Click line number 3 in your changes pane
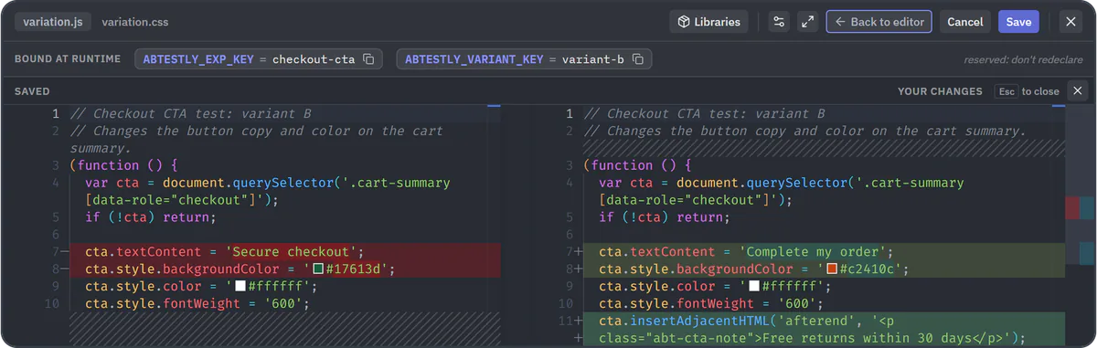This screenshot has height=348, width=1097. (x=569, y=165)
